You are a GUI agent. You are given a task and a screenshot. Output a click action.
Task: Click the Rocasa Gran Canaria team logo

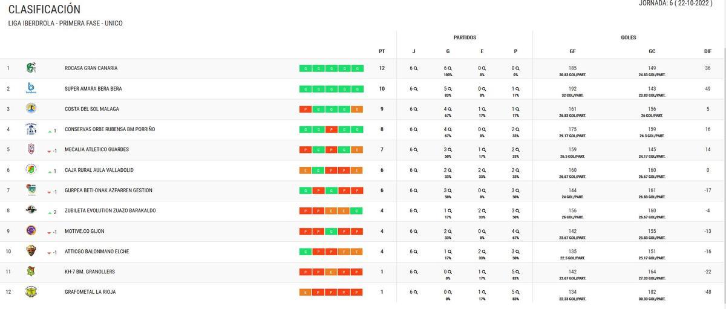point(31,68)
